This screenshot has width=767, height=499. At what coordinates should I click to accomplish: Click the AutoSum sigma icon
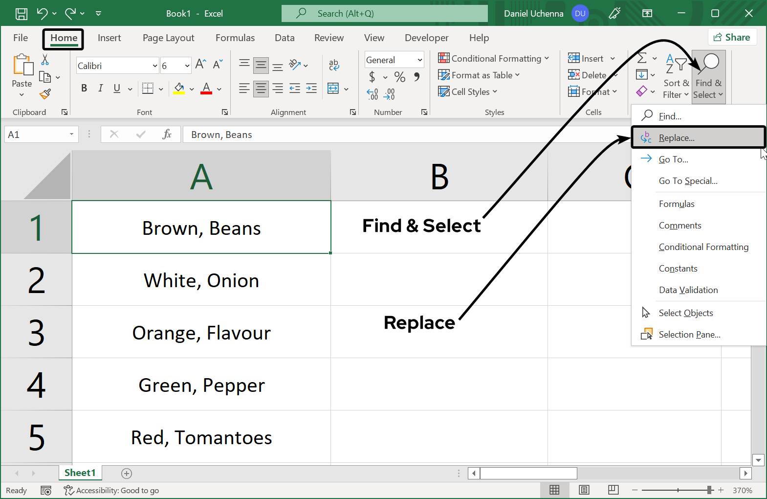click(642, 58)
